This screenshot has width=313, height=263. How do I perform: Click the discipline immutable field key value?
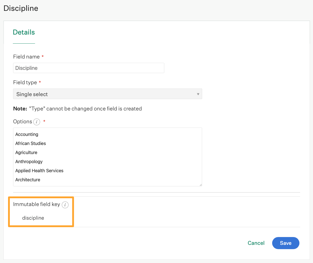33,218
